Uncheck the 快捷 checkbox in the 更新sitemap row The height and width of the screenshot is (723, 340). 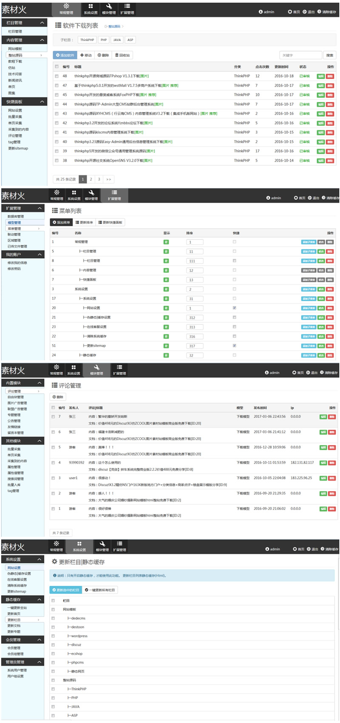coord(234,346)
